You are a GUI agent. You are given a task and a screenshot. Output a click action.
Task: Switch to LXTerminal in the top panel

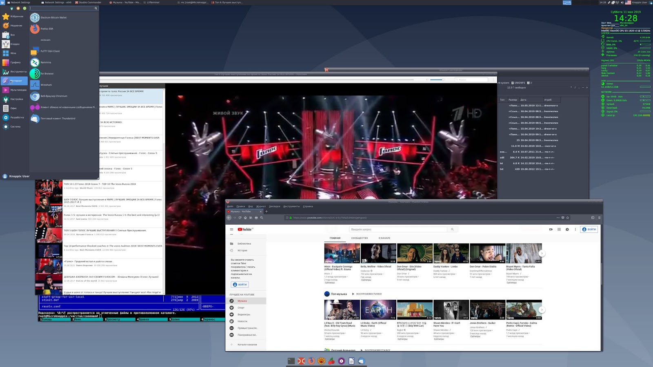pos(151,2)
